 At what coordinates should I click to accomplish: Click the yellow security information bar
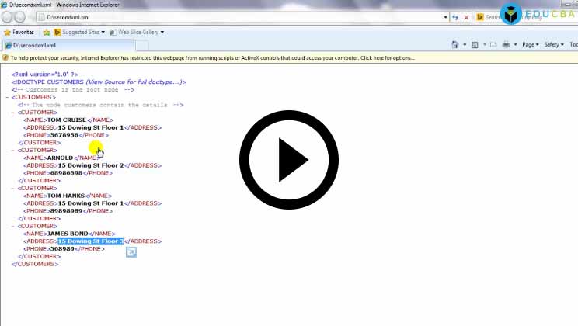[210, 57]
